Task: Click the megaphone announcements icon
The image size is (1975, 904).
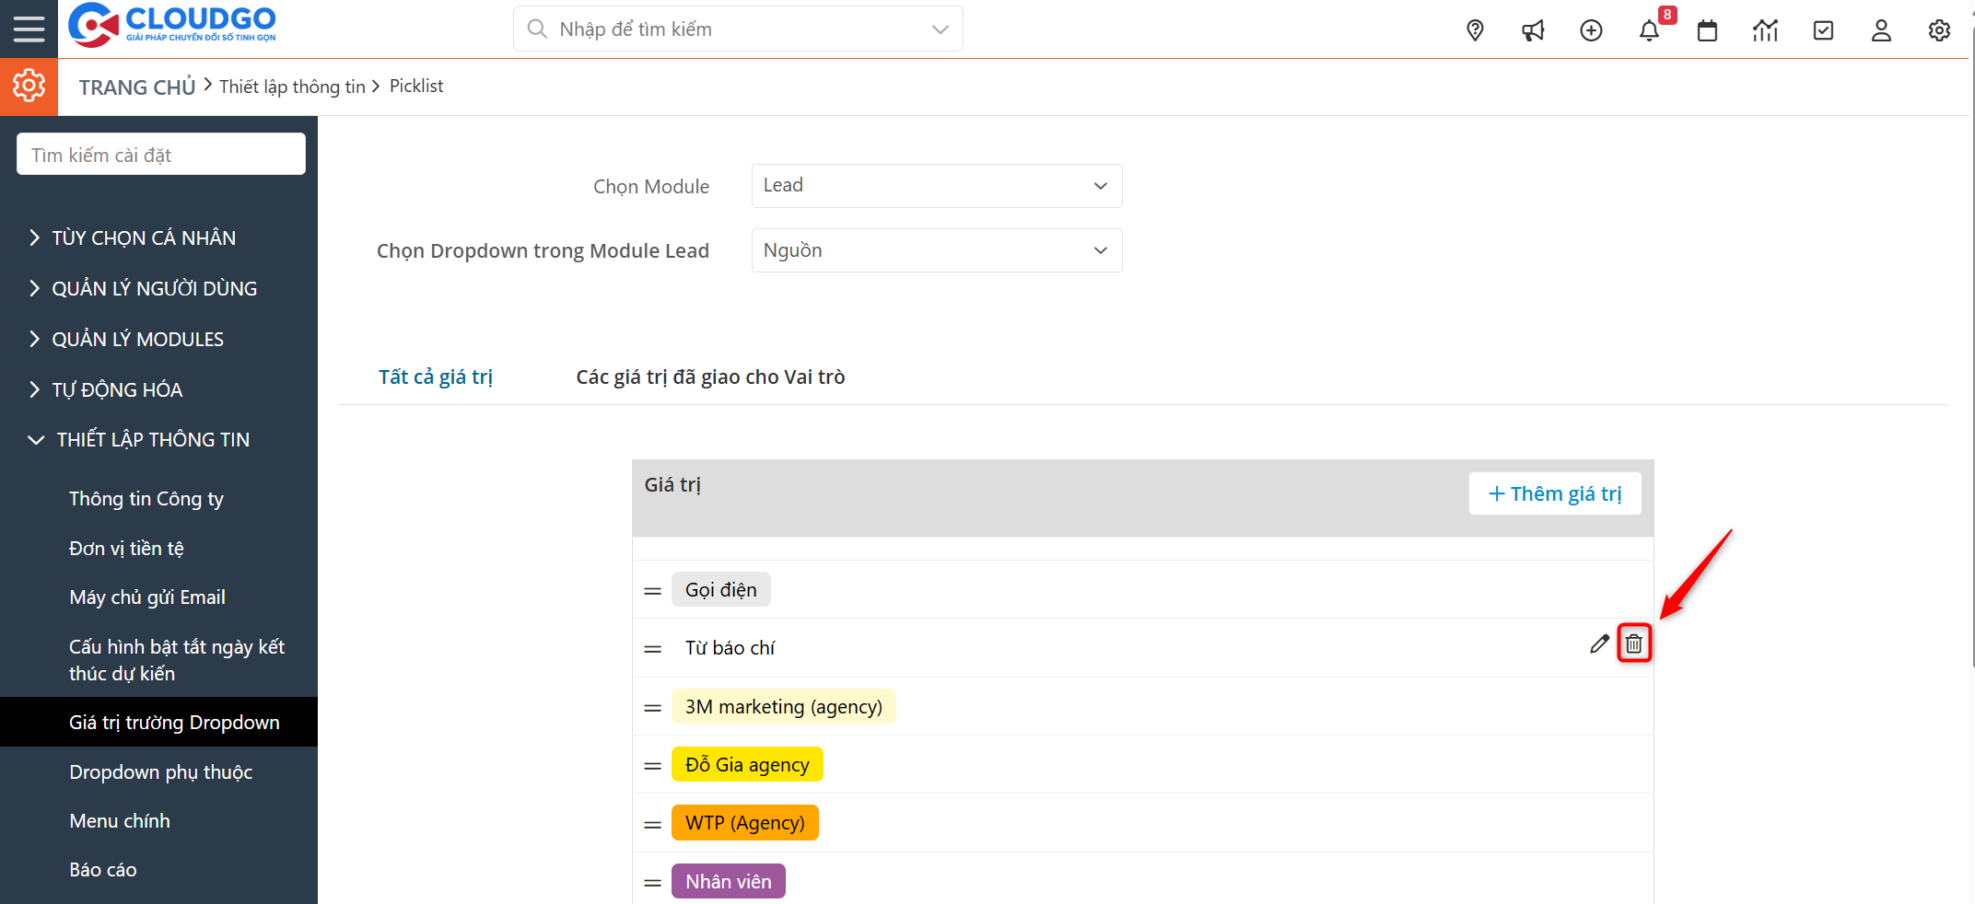Action: [1533, 29]
